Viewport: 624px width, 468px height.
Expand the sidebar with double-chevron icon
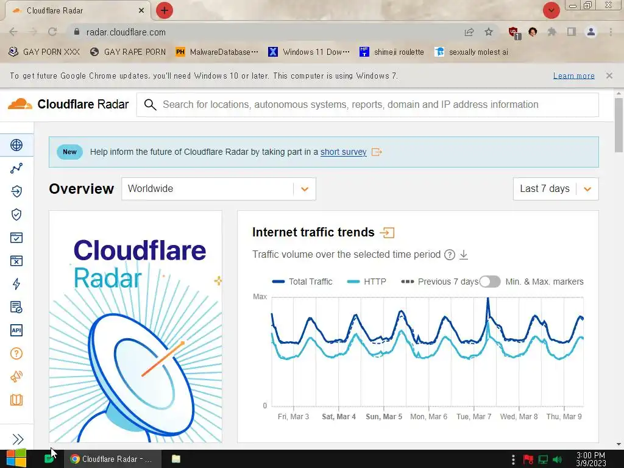click(18, 439)
